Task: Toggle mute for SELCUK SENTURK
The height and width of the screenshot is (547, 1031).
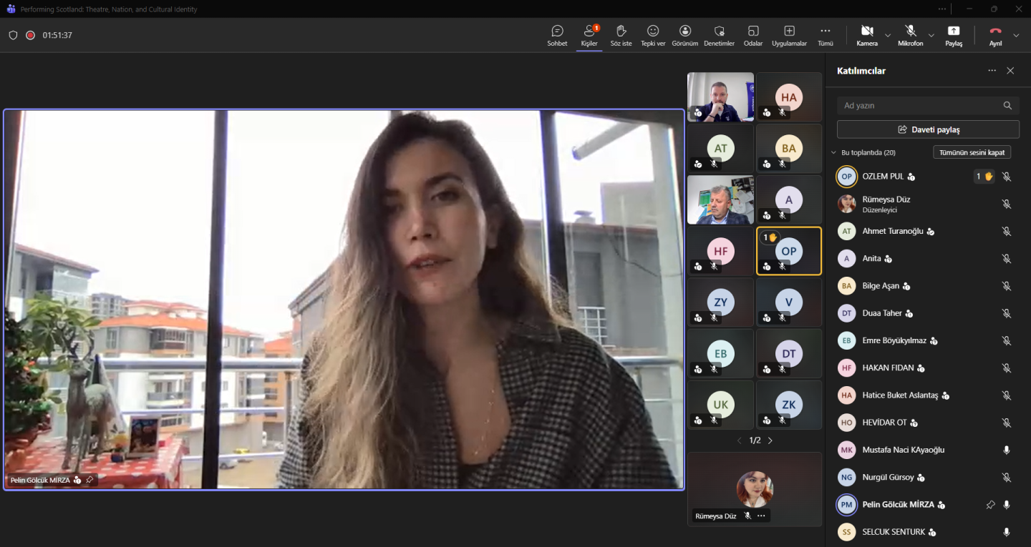Action: 1006,532
